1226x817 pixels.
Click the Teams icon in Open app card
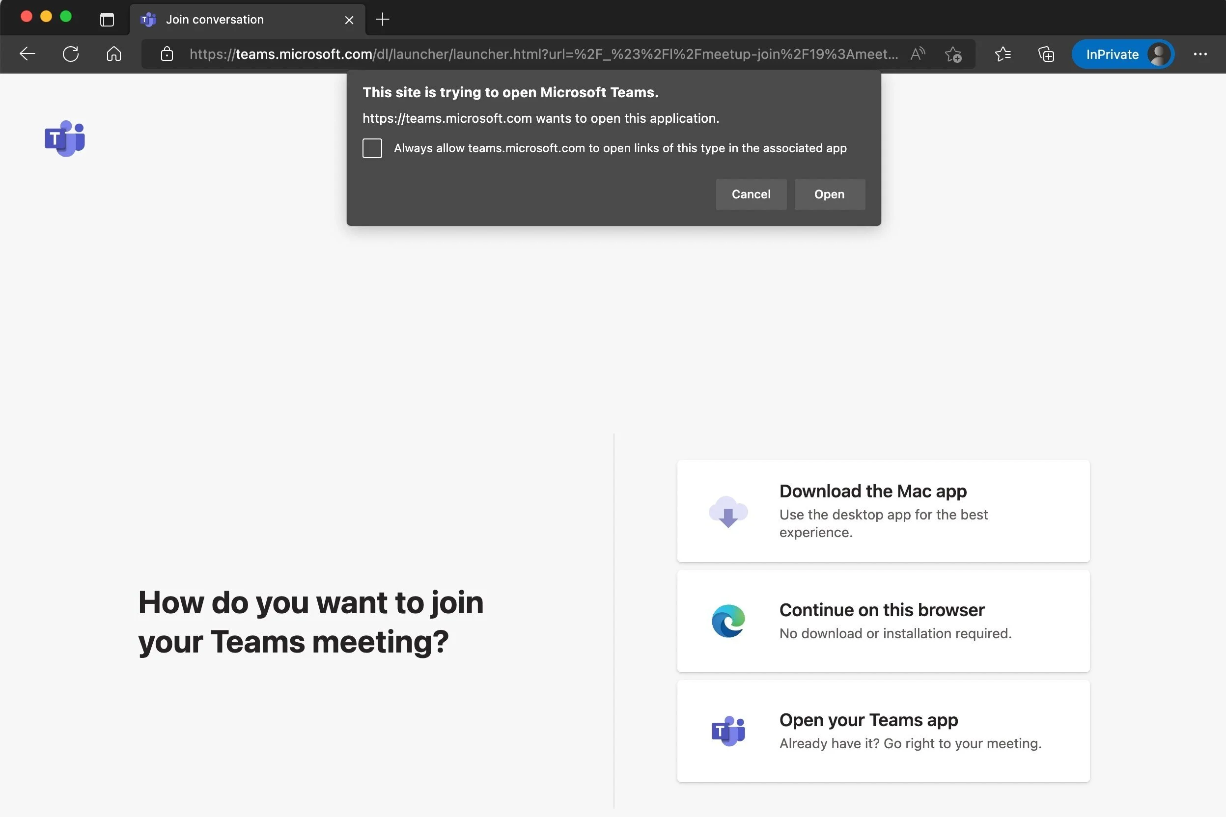(x=728, y=731)
